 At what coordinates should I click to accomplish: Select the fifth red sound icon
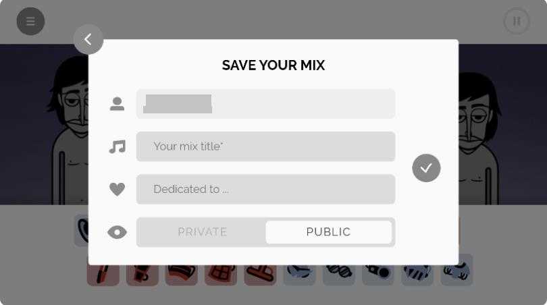point(260,273)
